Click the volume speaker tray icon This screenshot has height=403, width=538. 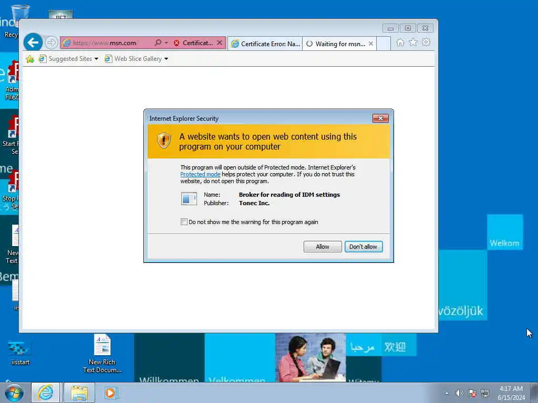[459, 393]
